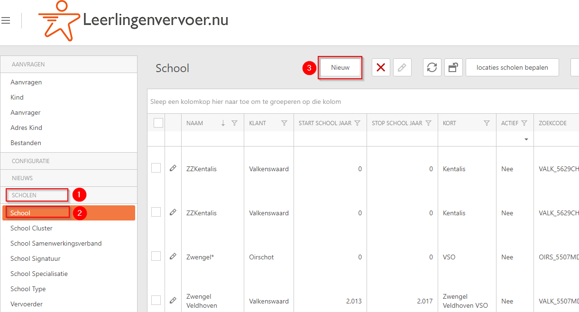Click the restore column layout icon
The height and width of the screenshot is (312, 579).
[x=453, y=67]
